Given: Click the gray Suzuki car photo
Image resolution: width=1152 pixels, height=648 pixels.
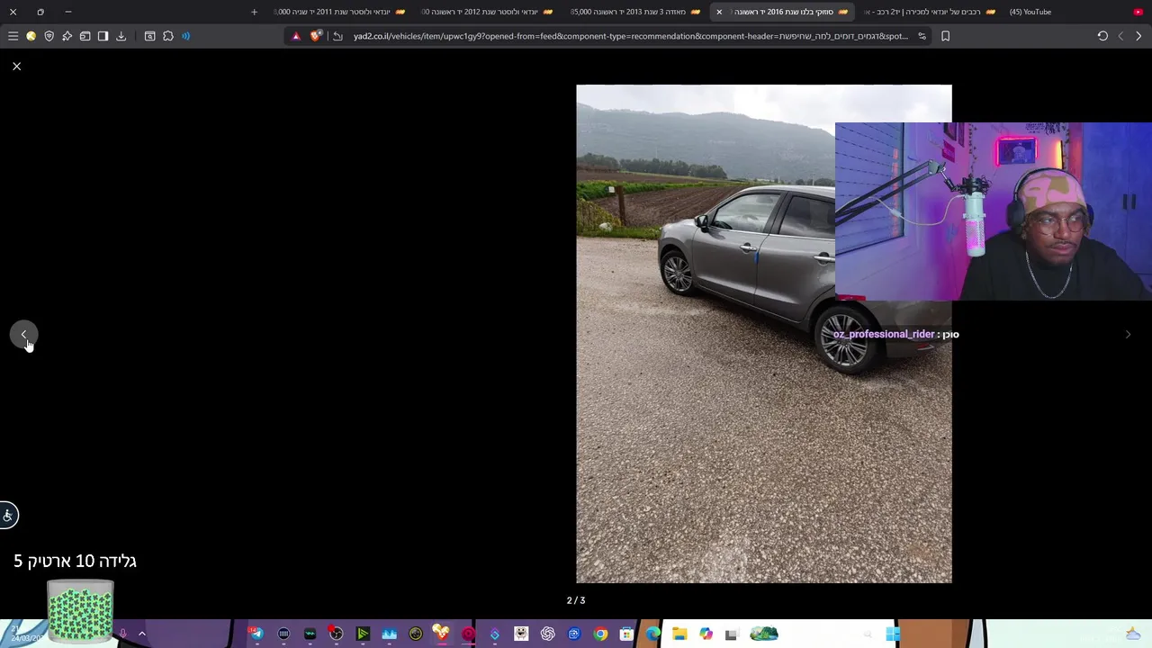Looking at the screenshot, I should [763, 334].
